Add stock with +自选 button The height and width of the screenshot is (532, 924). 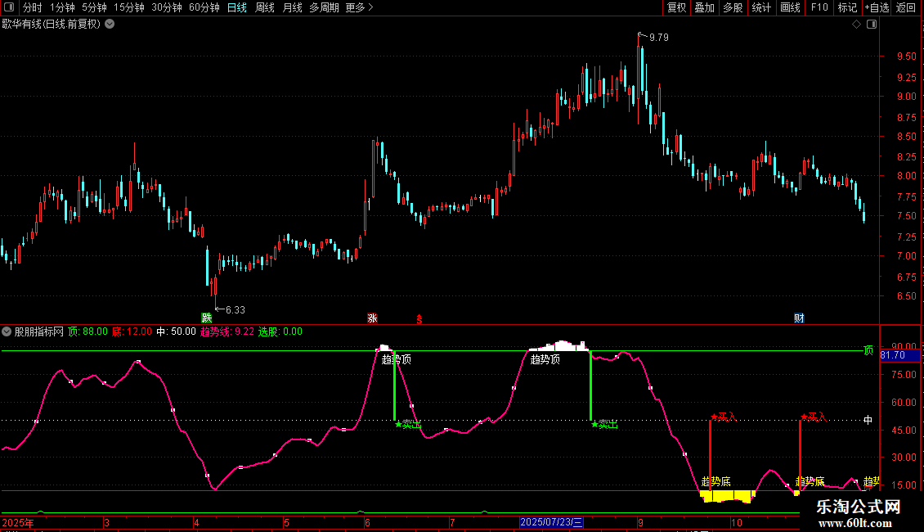tap(877, 7)
